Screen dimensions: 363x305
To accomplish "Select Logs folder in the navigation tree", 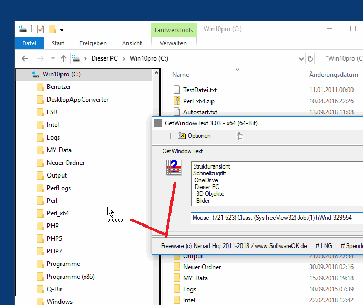I will 53,137.
